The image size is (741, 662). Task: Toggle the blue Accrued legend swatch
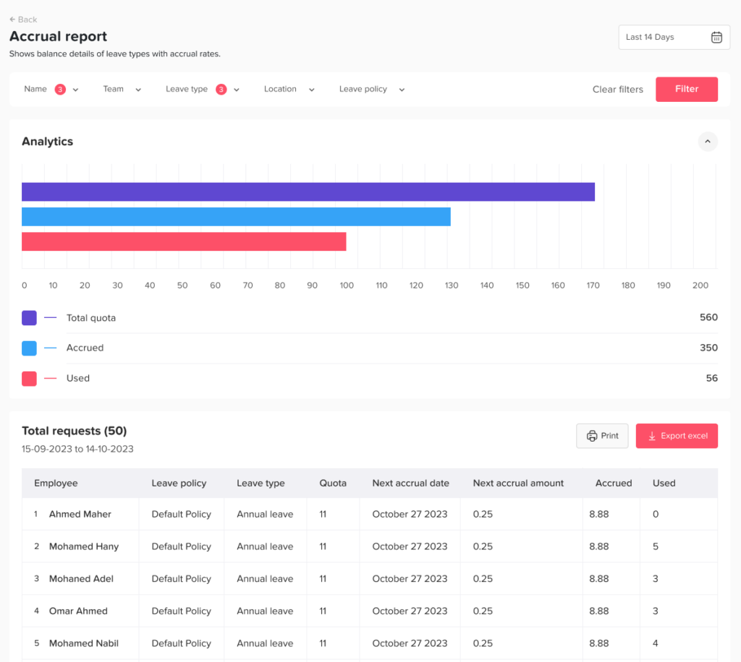29,348
